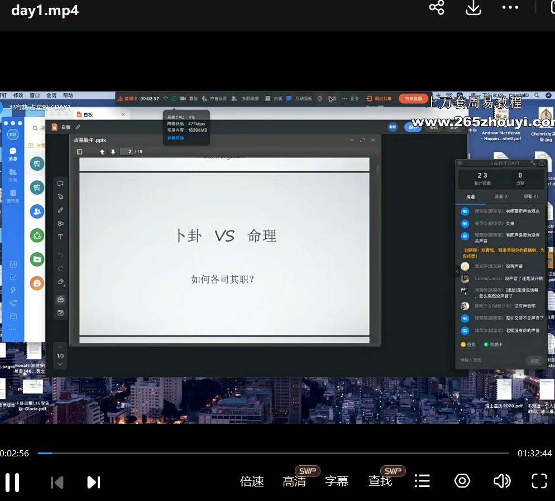Open the 字幕 subtitle options
555x501 pixels.
337,481
